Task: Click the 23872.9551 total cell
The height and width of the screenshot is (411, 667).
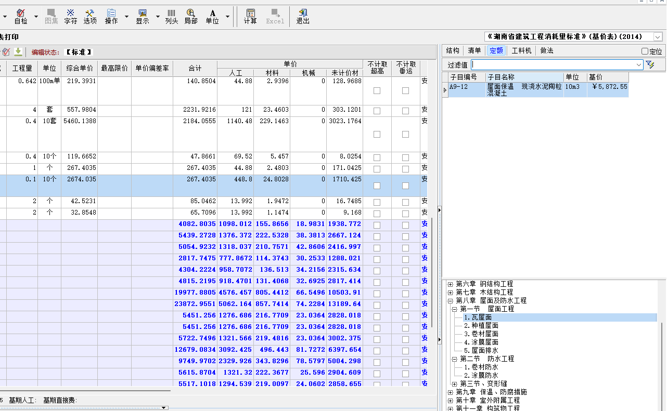Action: tap(195, 304)
